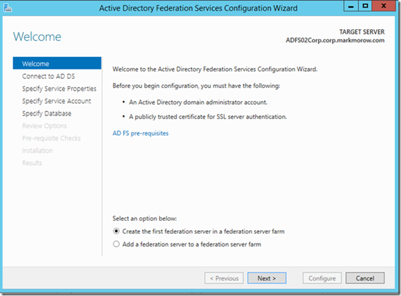The width and height of the screenshot is (401, 296).
Task: Go to Connect to AD DS step
Action: (x=48, y=76)
